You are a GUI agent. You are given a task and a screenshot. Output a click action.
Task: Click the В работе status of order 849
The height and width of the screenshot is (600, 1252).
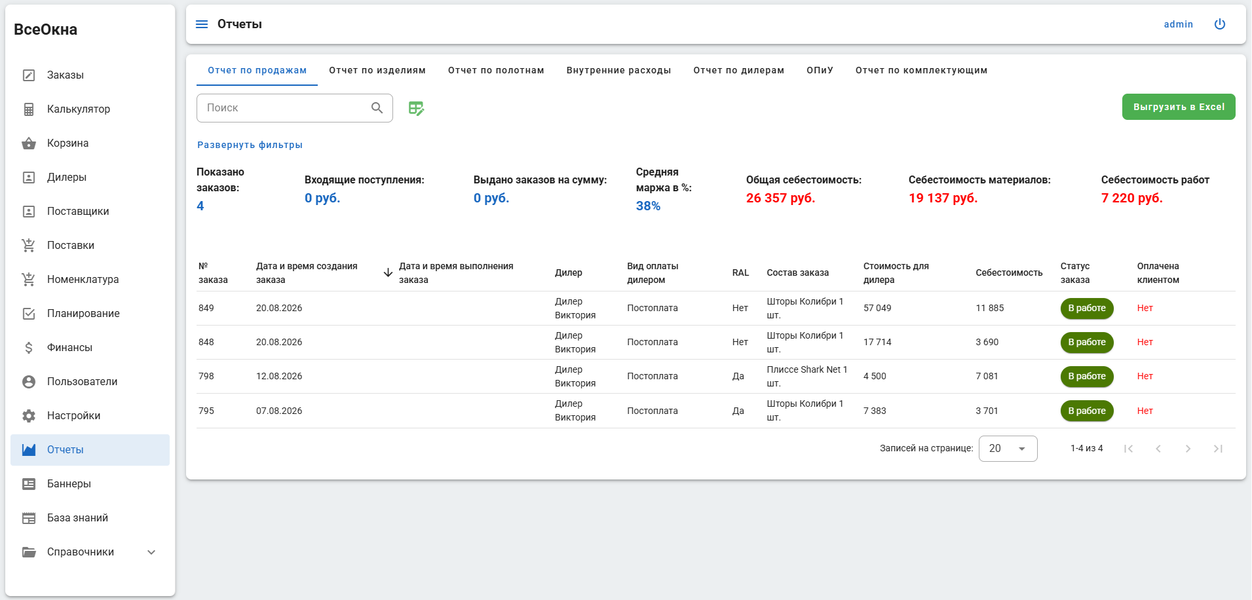point(1087,309)
